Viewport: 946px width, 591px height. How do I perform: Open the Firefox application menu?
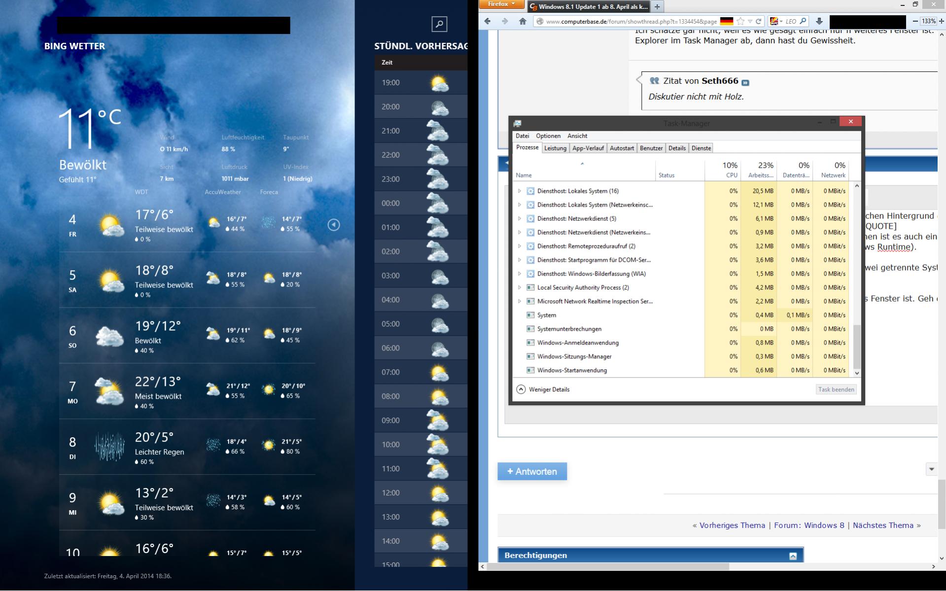click(501, 4)
